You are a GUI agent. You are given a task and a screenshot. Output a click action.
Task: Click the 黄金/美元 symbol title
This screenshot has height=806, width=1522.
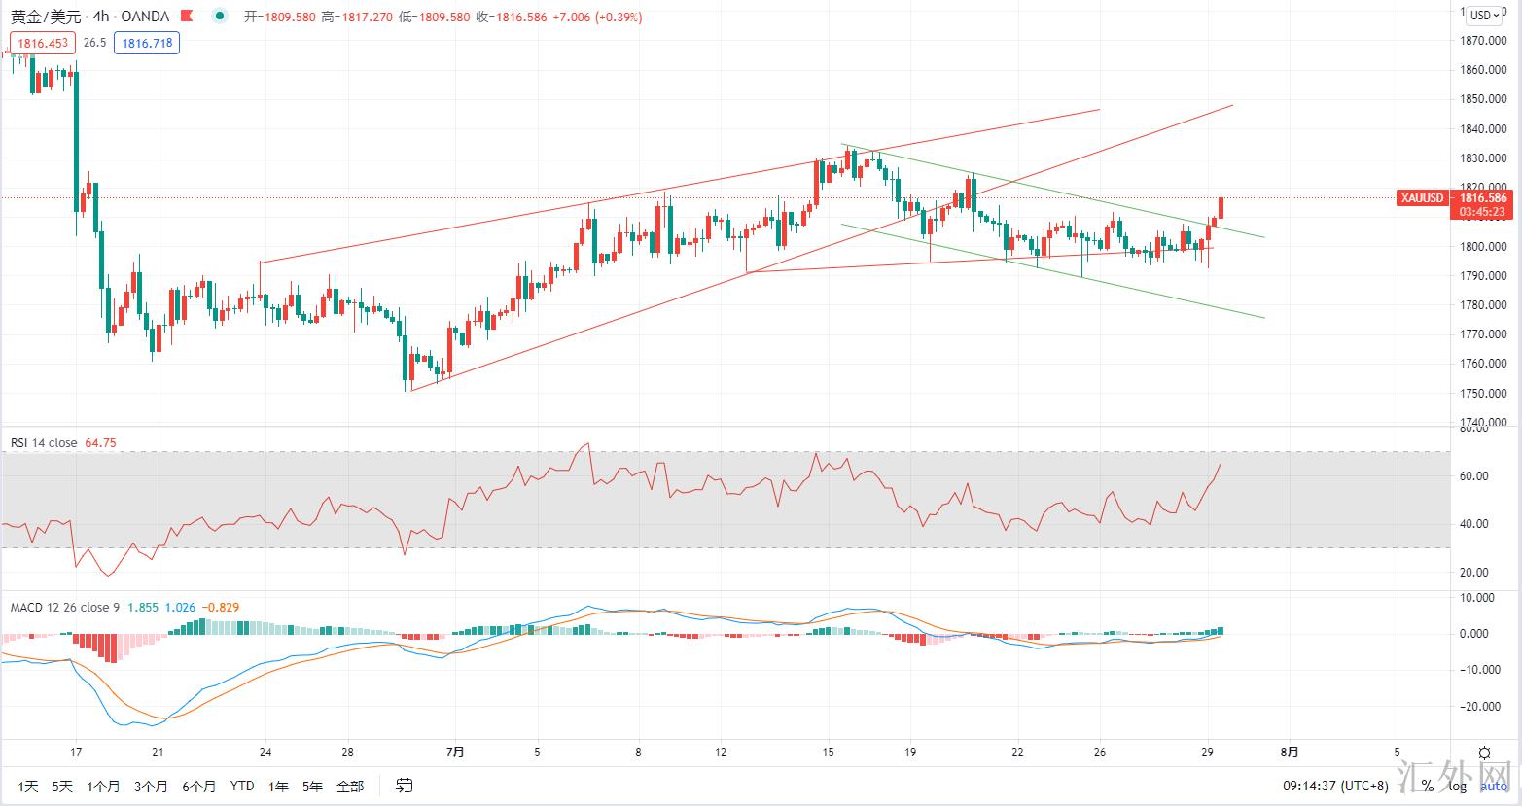[x=44, y=17]
